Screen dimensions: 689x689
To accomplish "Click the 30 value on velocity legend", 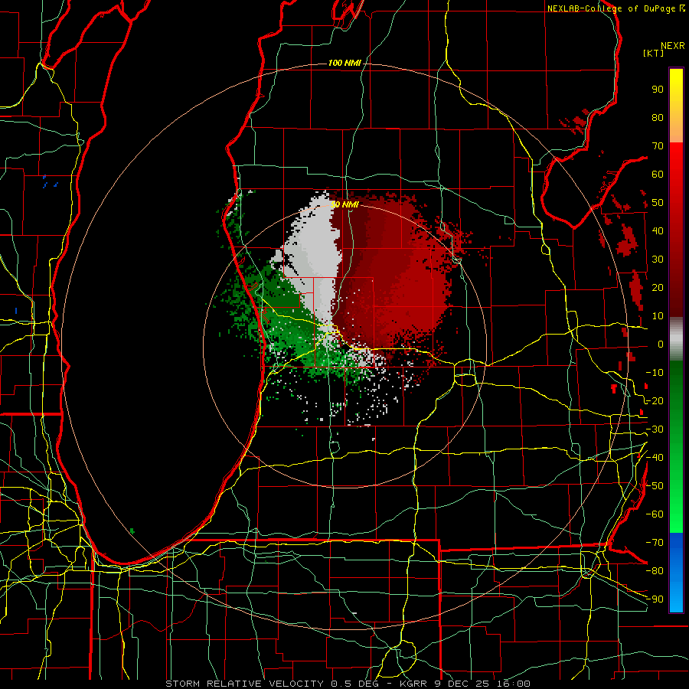I will click(x=658, y=260).
